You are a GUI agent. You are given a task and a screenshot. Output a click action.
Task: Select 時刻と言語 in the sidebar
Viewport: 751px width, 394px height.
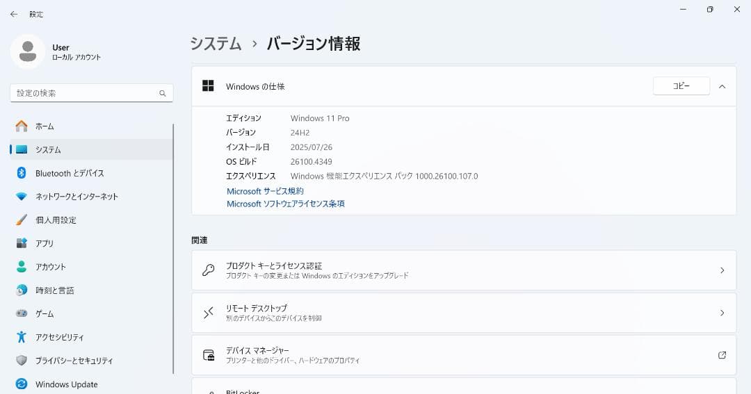pos(91,290)
